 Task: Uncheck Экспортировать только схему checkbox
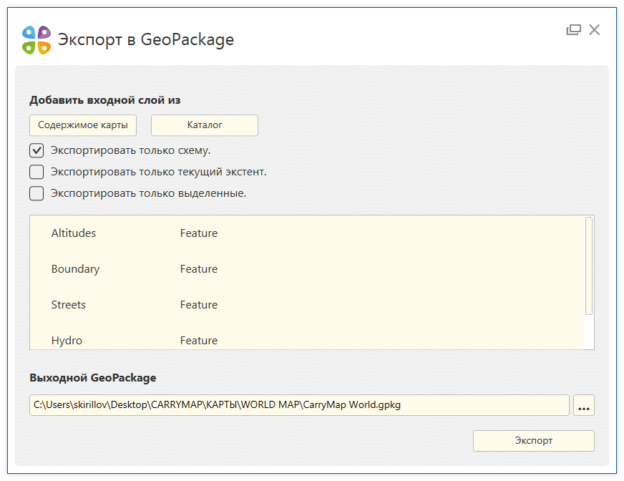36,150
